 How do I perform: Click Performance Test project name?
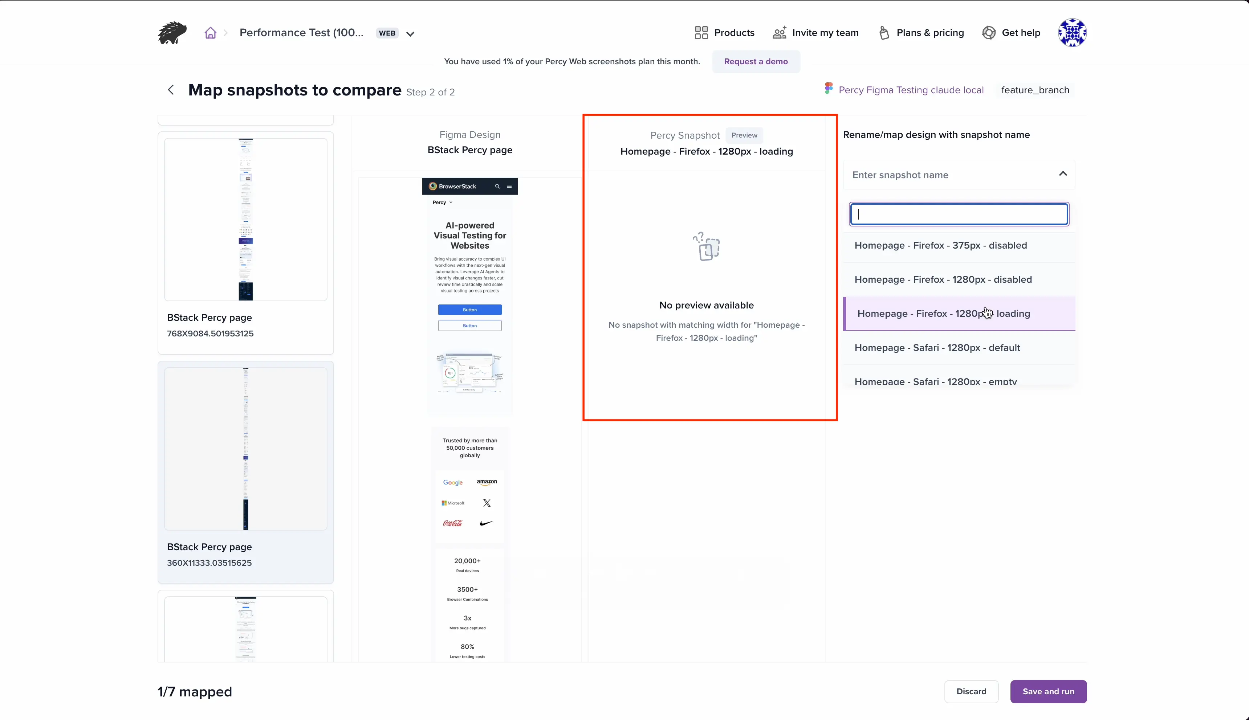pyautogui.click(x=301, y=33)
